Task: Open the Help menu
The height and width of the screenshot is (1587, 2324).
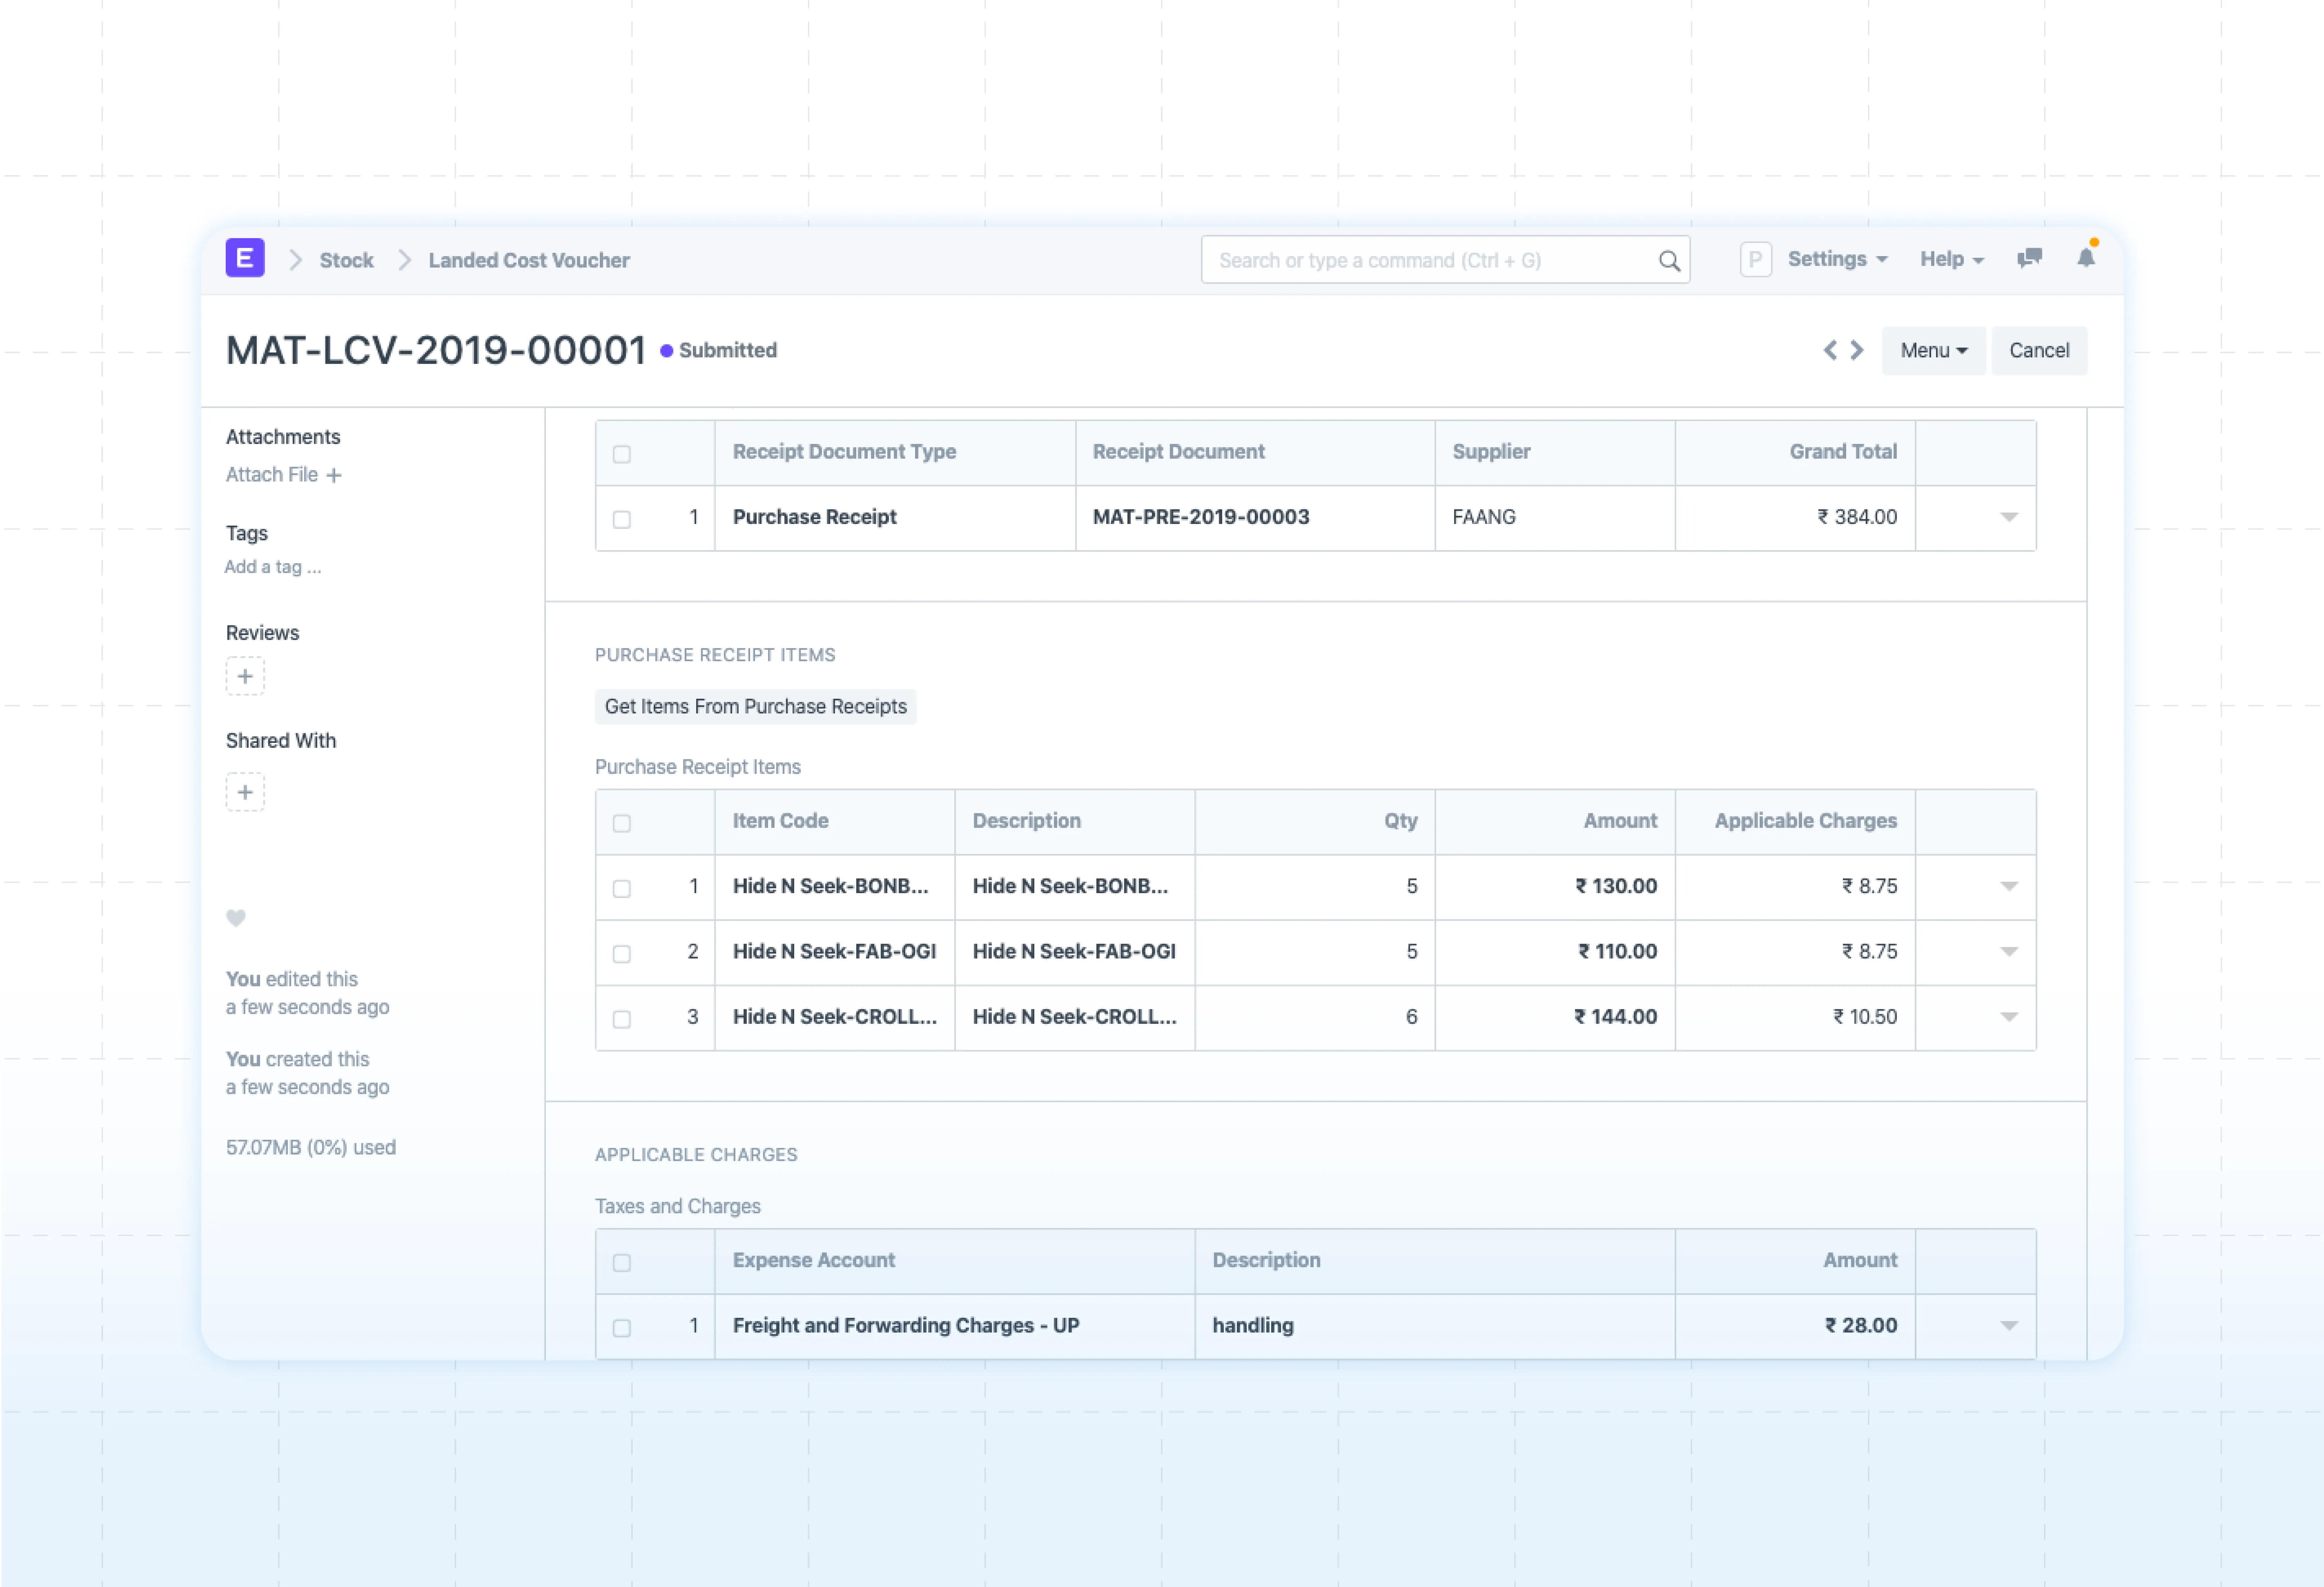Action: coord(1950,259)
